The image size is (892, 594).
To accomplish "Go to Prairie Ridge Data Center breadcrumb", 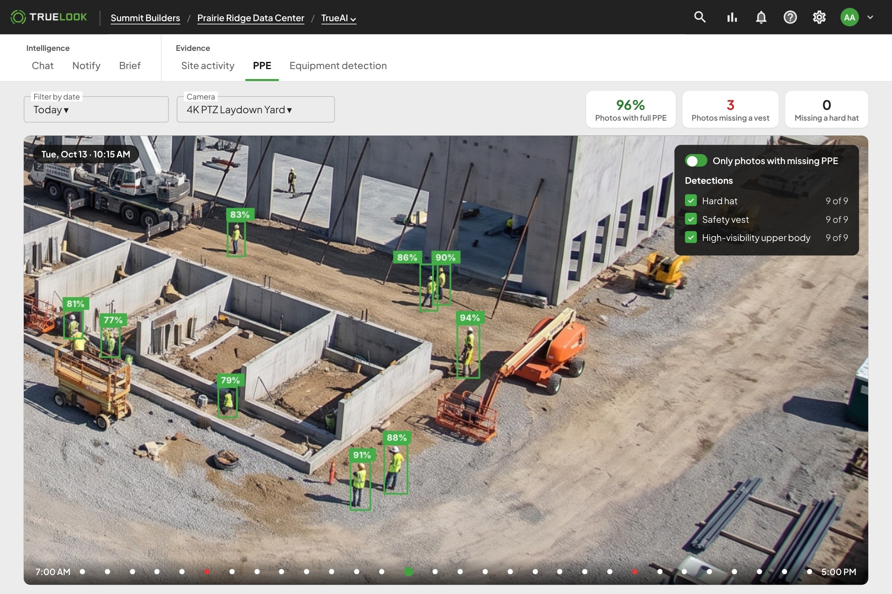I will pos(251,18).
